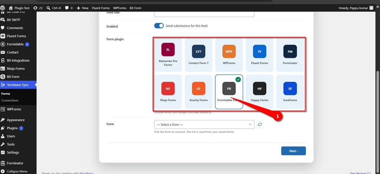
Task: Click Bit Form in the admin bar
Action: click(135, 8)
